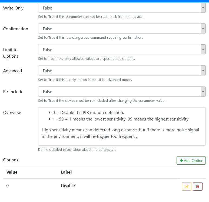Delete the Disable option with trash icon
The height and width of the screenshot is (202, 209).
pyautogui.click(x=198, y=186)
